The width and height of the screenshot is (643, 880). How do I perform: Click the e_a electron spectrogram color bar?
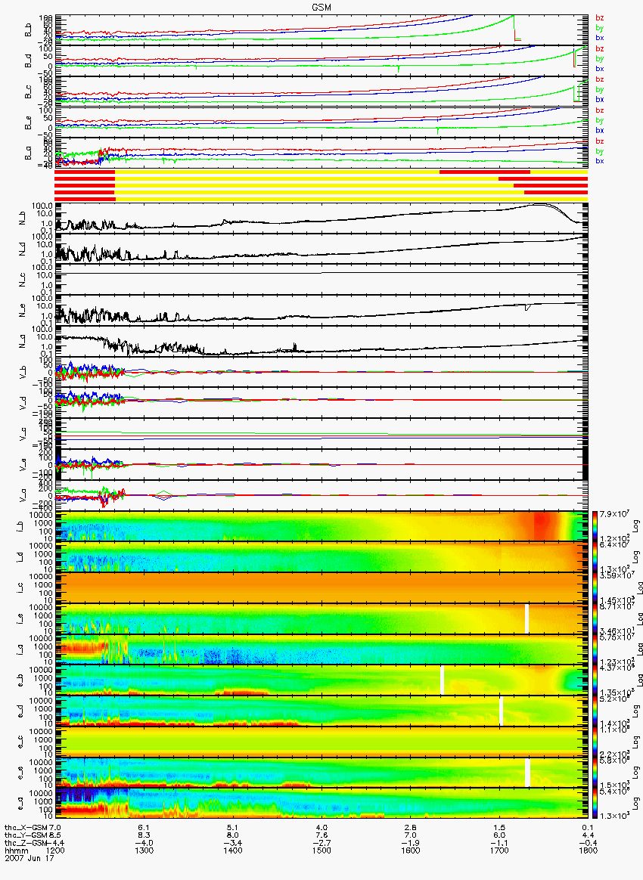(x=595, y=803)
